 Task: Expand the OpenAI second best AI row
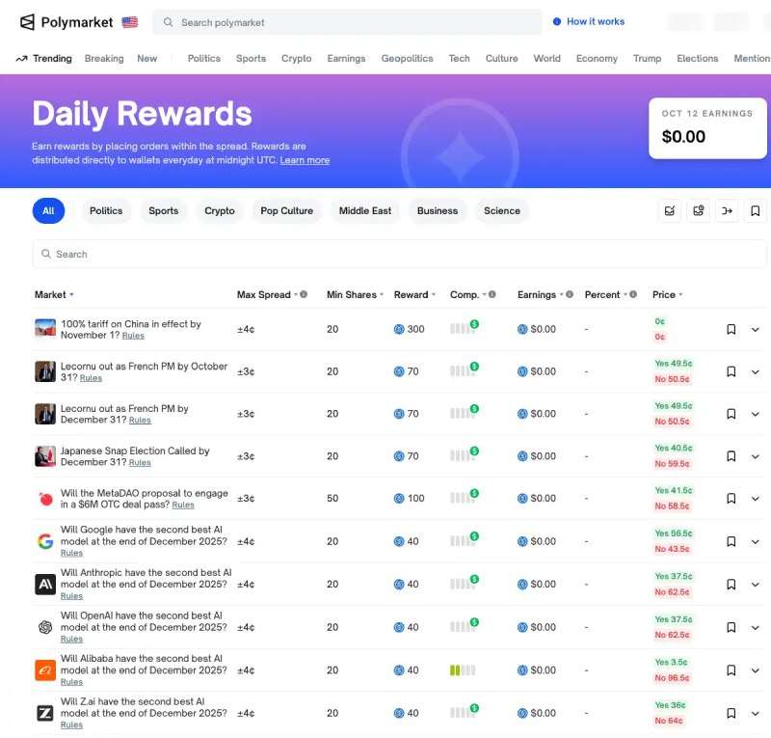756,627
